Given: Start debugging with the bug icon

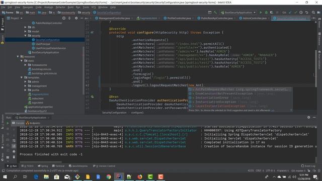Looking at the screenshot, I should [x=266, y=13].
